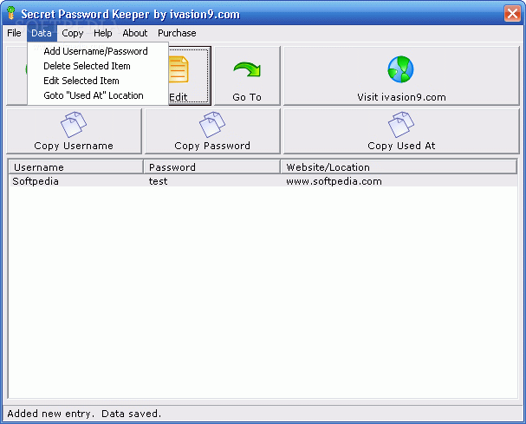Click the Copy Password label
The height and width of the screenshot is (424, 526).
tap(212, 146)
